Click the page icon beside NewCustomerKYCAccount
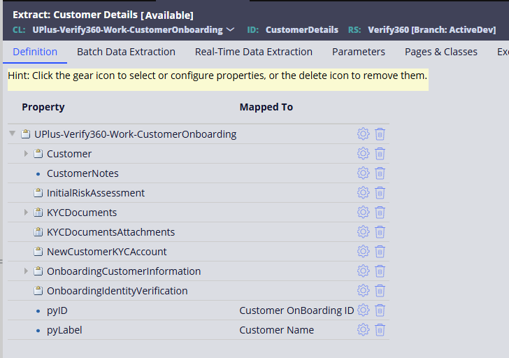This screenshot has height=358, width=509. [38, 251]
